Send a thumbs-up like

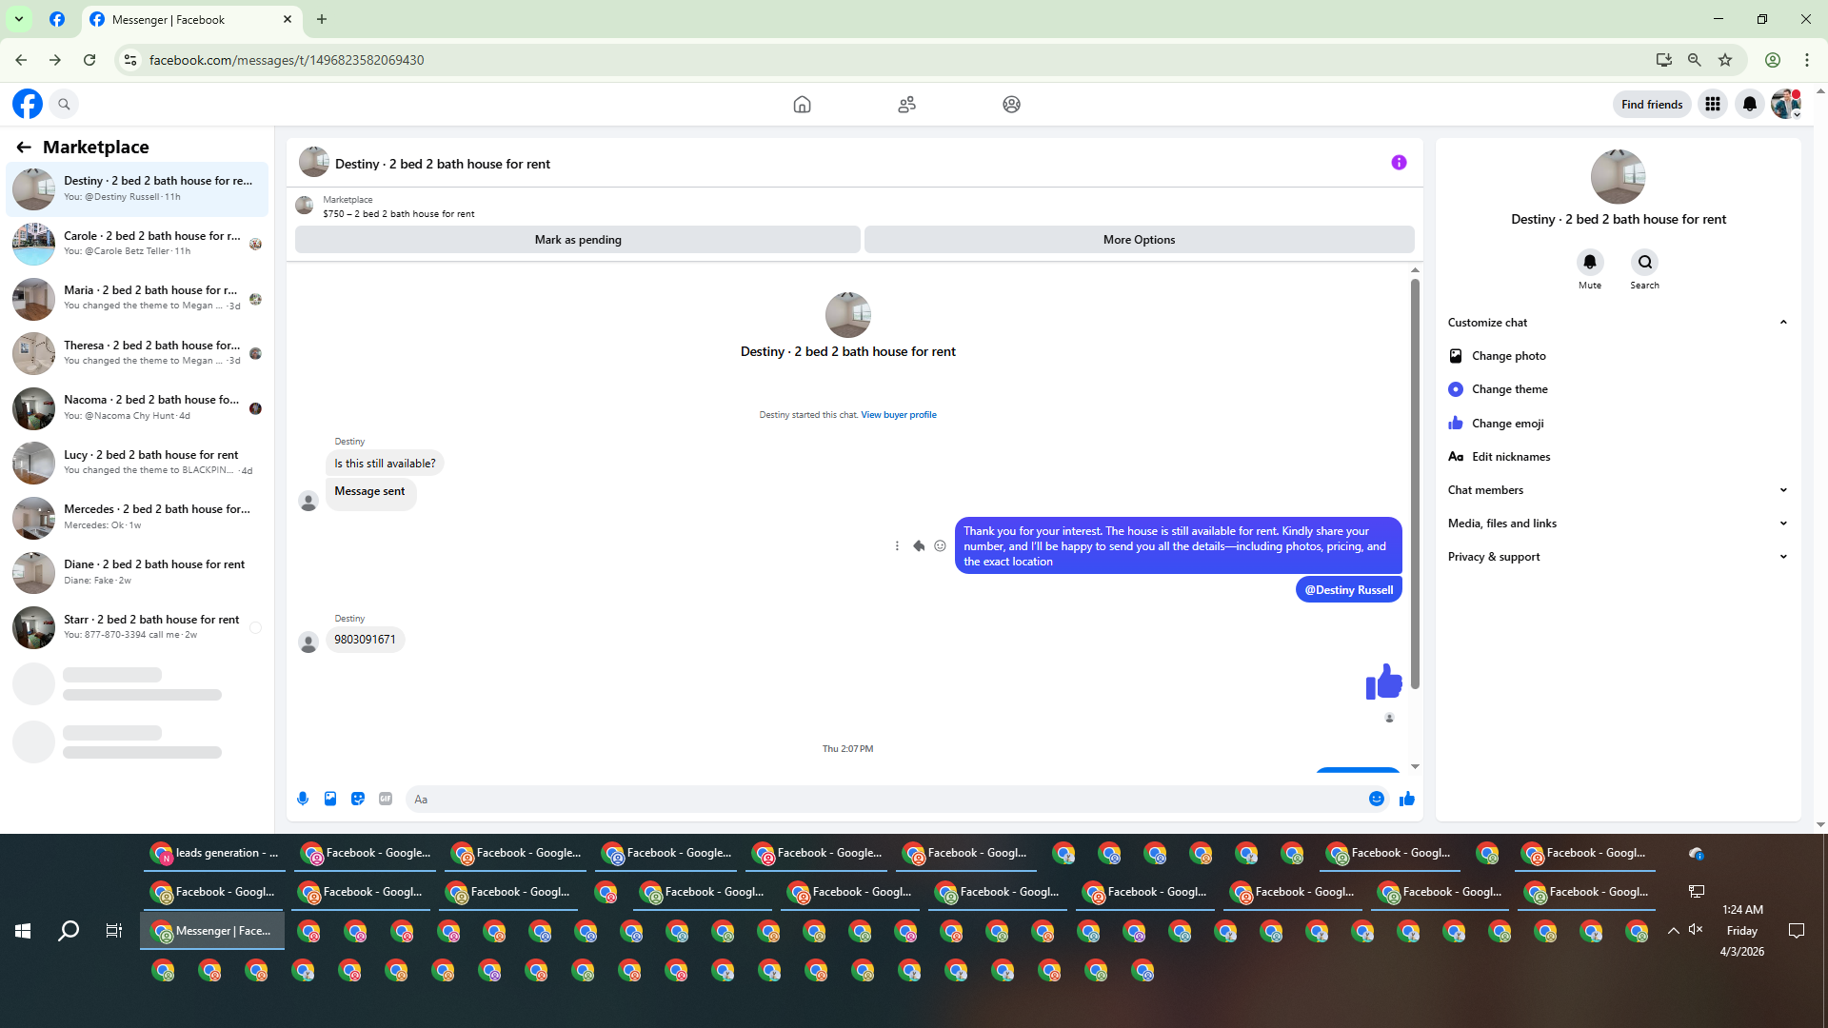(1407, 799)
